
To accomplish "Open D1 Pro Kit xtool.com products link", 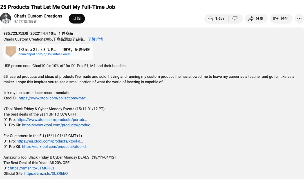I will pos(58,125).
